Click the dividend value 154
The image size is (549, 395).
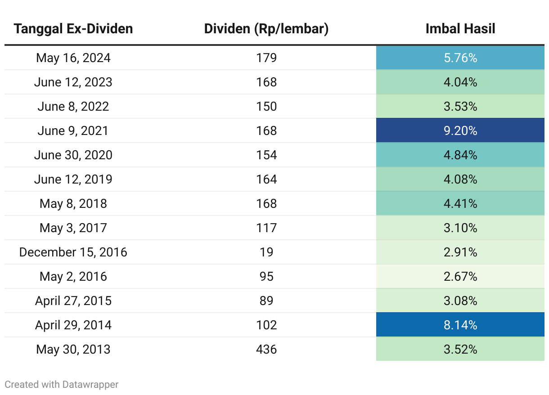click(266, 155)
